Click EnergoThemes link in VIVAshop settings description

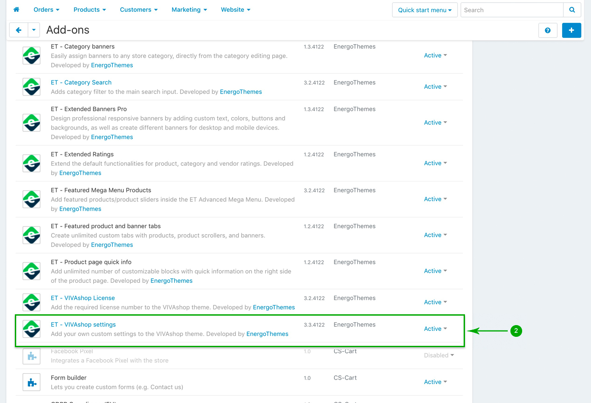[267, 334]
